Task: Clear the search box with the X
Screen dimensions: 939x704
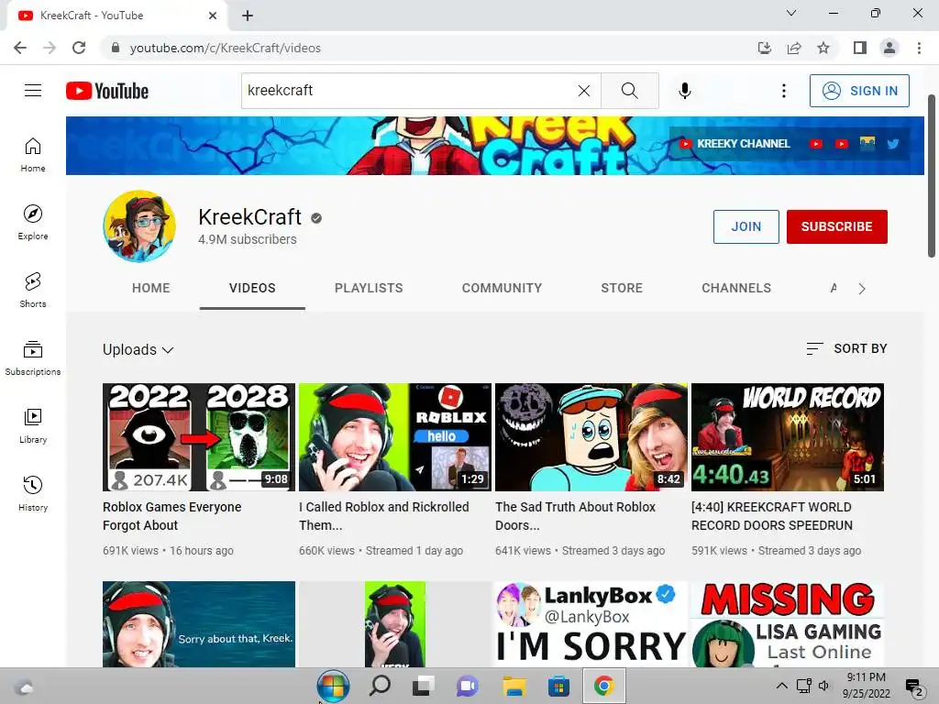Action: click(x=584, y=91)
